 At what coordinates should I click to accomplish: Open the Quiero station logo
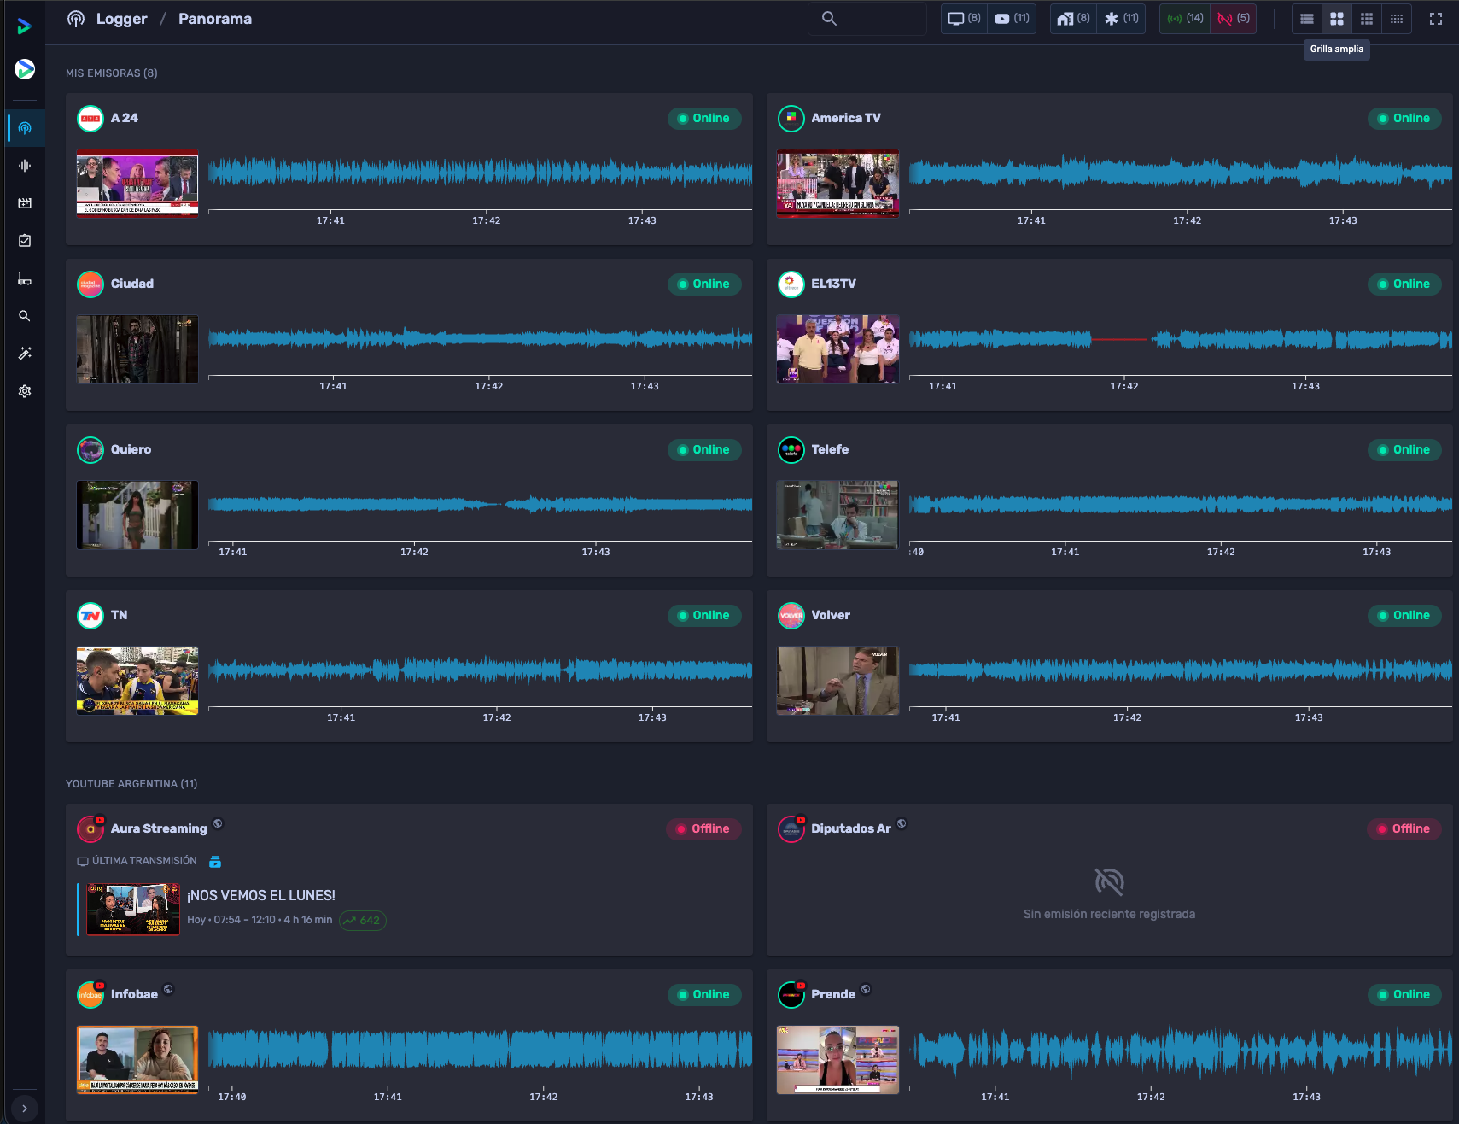(x=90, y=450)
